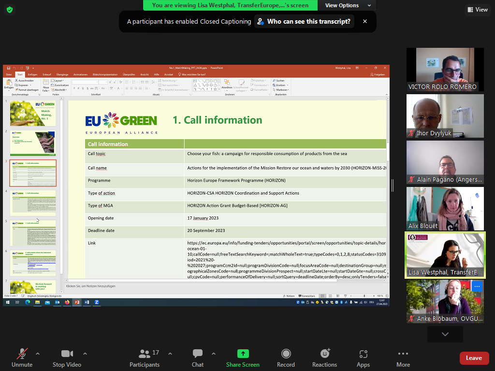Open the Markieren dropdown
495x371 pixels.
click(x=281, y=90)
